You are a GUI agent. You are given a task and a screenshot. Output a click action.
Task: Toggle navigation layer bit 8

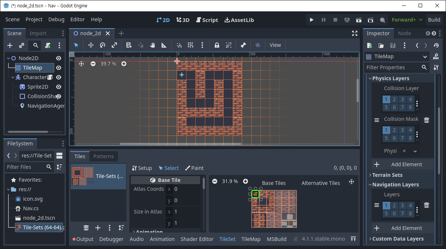(410, 213)
